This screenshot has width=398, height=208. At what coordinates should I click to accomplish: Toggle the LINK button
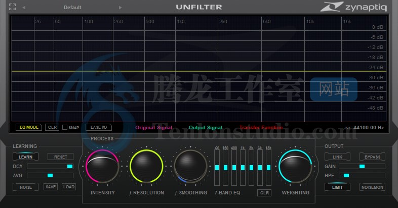click(x=337, y=157)
